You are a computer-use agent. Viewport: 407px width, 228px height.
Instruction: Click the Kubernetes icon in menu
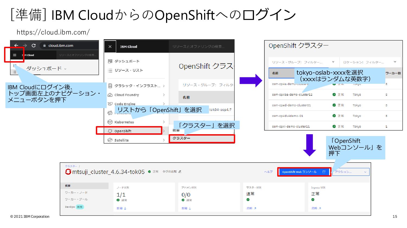[x=110, y=122]
